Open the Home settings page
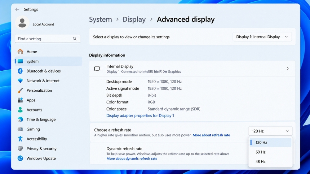This screenshot has height=174, width=310. coord(48,51)
